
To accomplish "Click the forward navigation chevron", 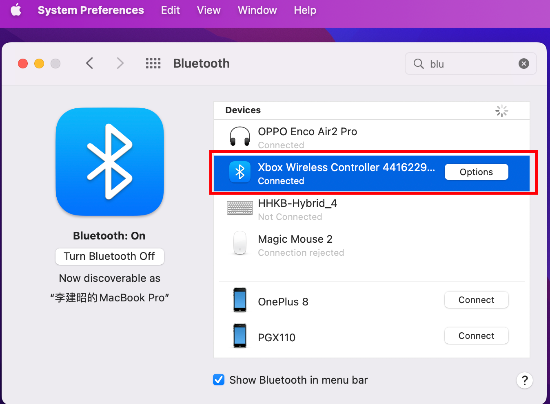I will click(120, 63).
